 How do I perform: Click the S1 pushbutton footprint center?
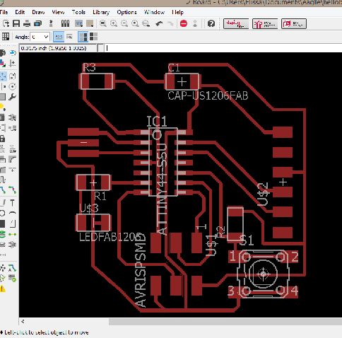click(263, 274)
